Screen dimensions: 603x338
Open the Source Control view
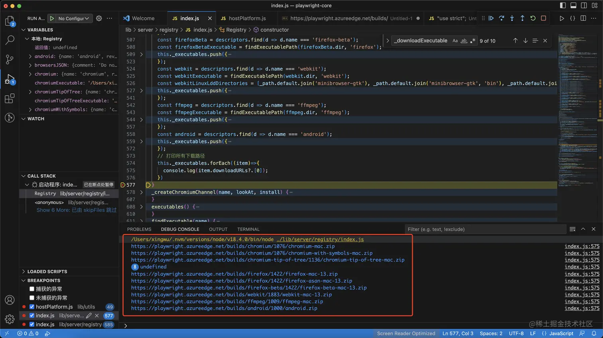tap(10, 59)
